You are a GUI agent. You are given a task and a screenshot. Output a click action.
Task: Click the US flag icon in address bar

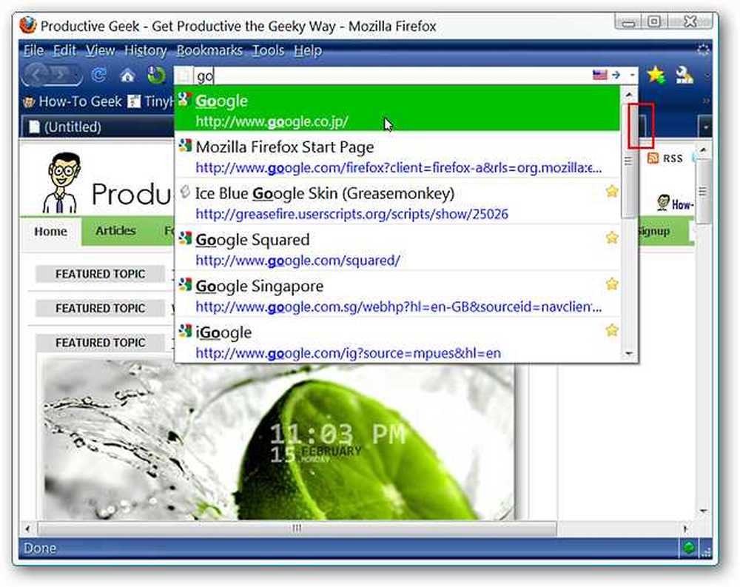(x=599, y=75)
